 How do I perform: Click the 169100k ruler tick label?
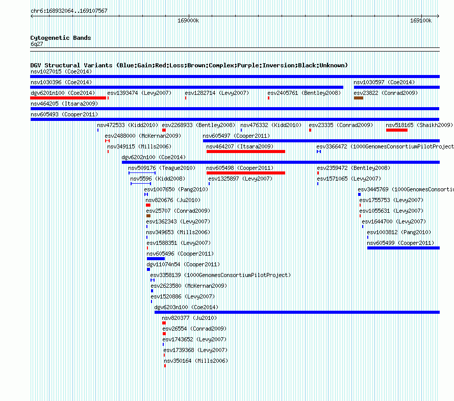click(x=421, y=20)
